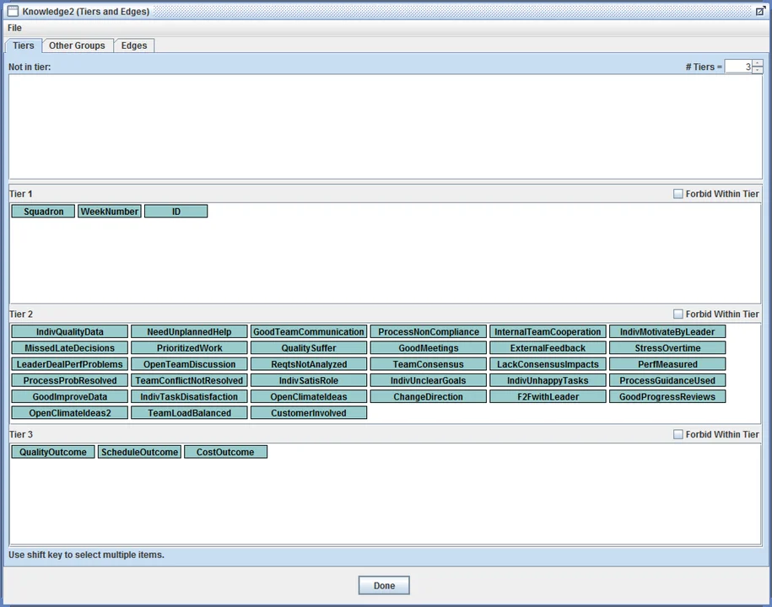Check Forbid Within Tier for Tier 2
The width and height of the screenshot is (772, 607).
(x=678, y=313)
